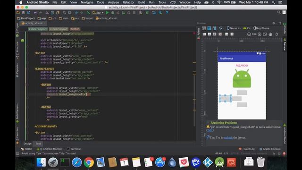Open the Android Monitor tool window
Screen dimensions: 302x170
point(49,149)
